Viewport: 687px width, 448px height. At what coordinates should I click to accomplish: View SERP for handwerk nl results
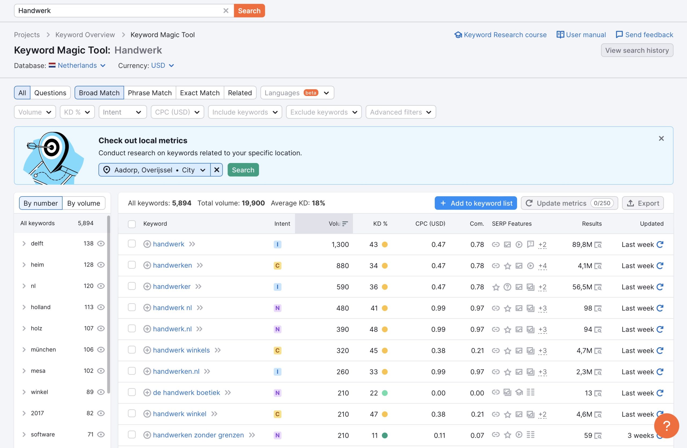pos(598,309)
